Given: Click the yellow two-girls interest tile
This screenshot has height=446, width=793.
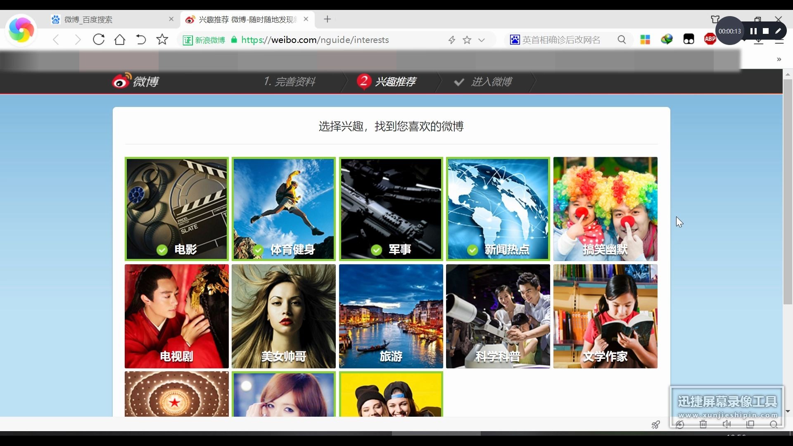Looking at the screenshot, I should 391,394.
